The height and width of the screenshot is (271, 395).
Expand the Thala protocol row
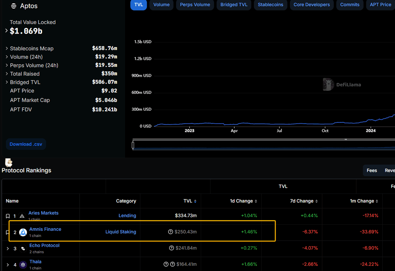pyautogui.click(x=8, y=265)
